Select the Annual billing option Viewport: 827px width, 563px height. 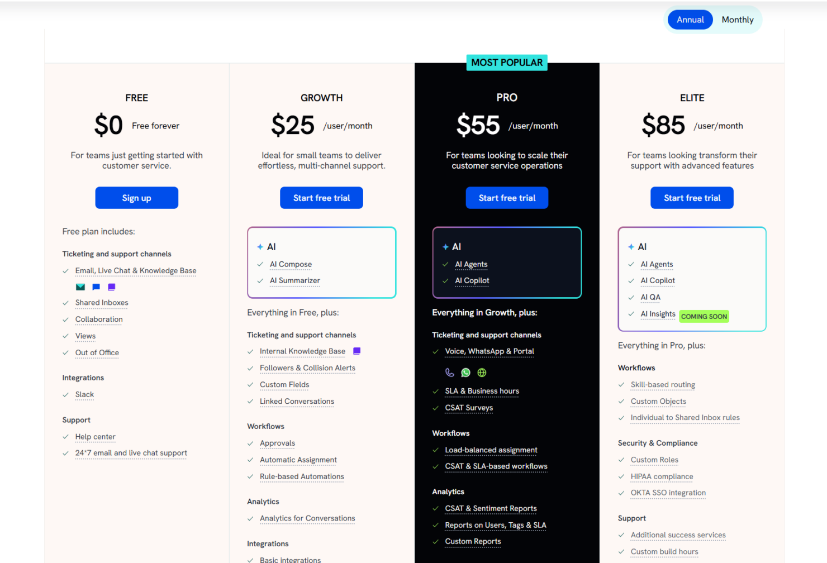[x=690, y=19]
